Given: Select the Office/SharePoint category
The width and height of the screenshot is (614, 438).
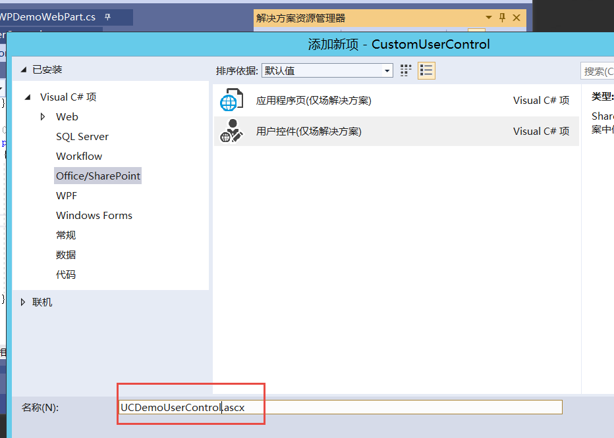Looking at the screenshot, I should click(x=98, y=176).
